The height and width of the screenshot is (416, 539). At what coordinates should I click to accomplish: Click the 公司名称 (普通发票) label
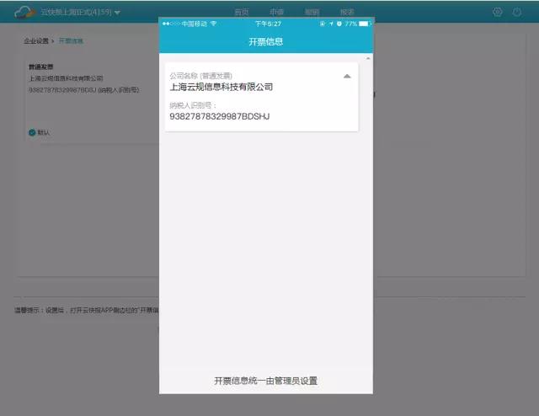200,76
